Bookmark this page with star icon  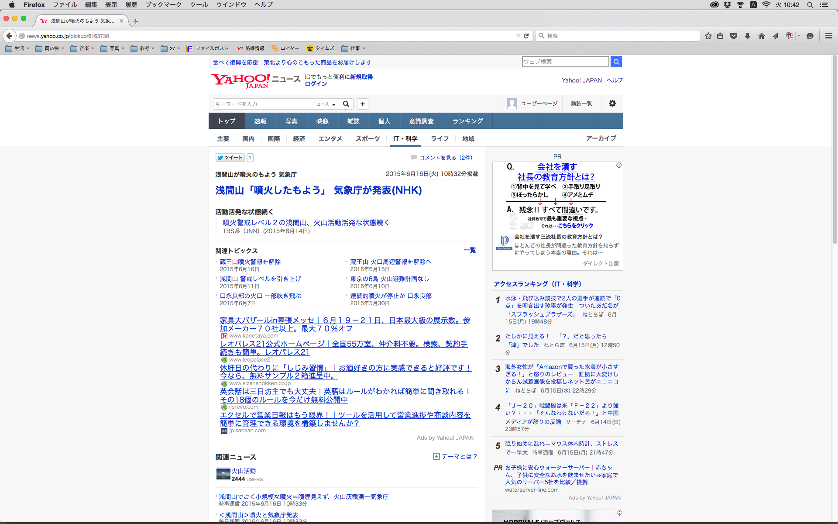(708, 36)
